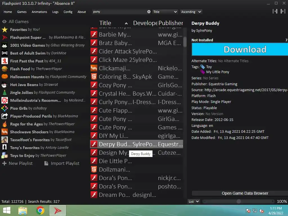Click the Best of Adult Swim [as] icon

4,53
